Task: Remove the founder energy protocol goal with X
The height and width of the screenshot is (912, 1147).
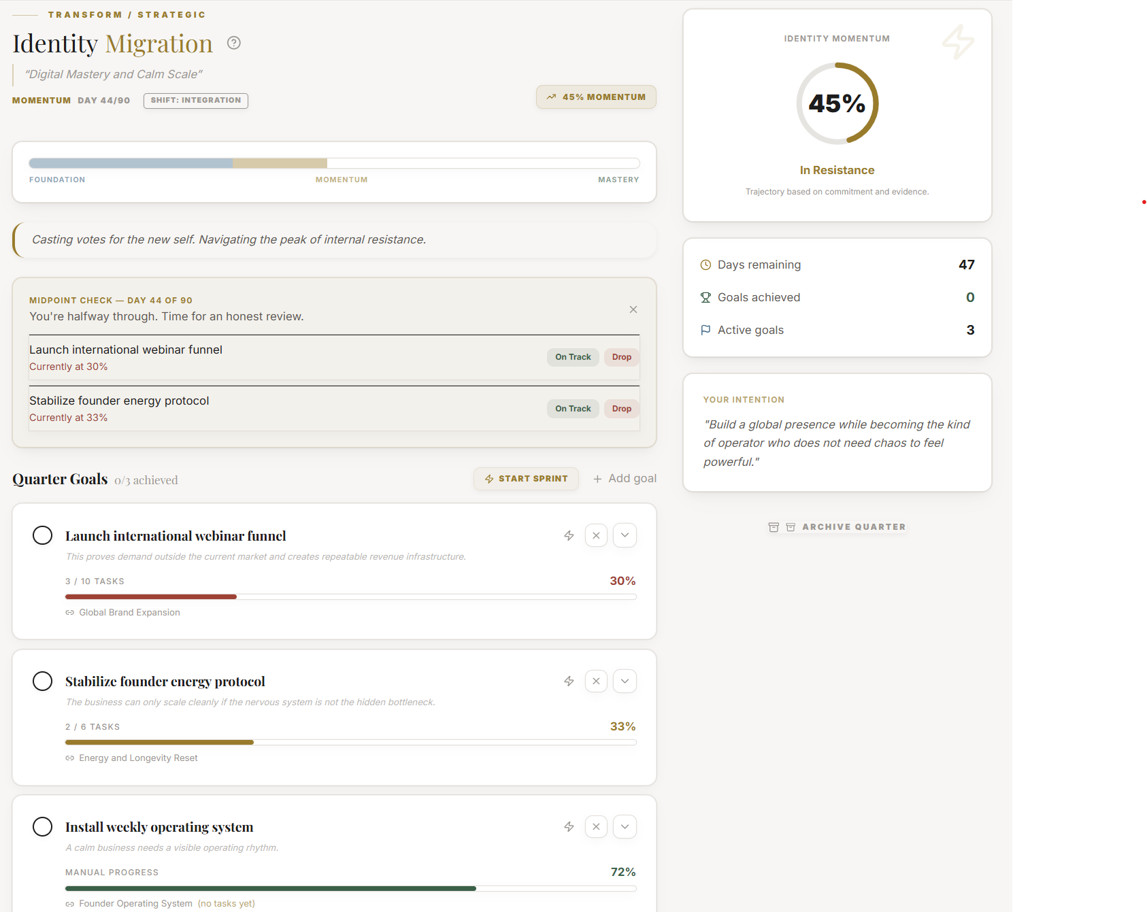Action: (596, 681)
